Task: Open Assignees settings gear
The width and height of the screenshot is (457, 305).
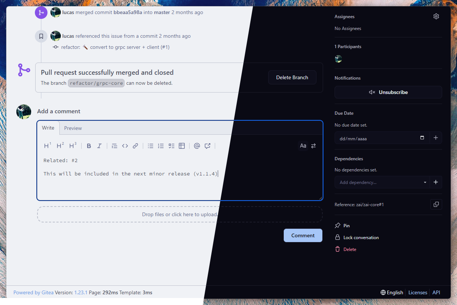Action: (x=436, y=16)
